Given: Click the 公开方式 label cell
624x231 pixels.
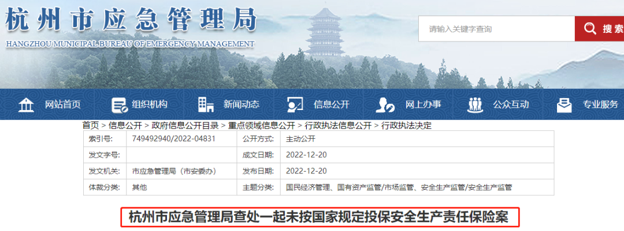Looking at the screenshot, I should (x=258, y=139).
